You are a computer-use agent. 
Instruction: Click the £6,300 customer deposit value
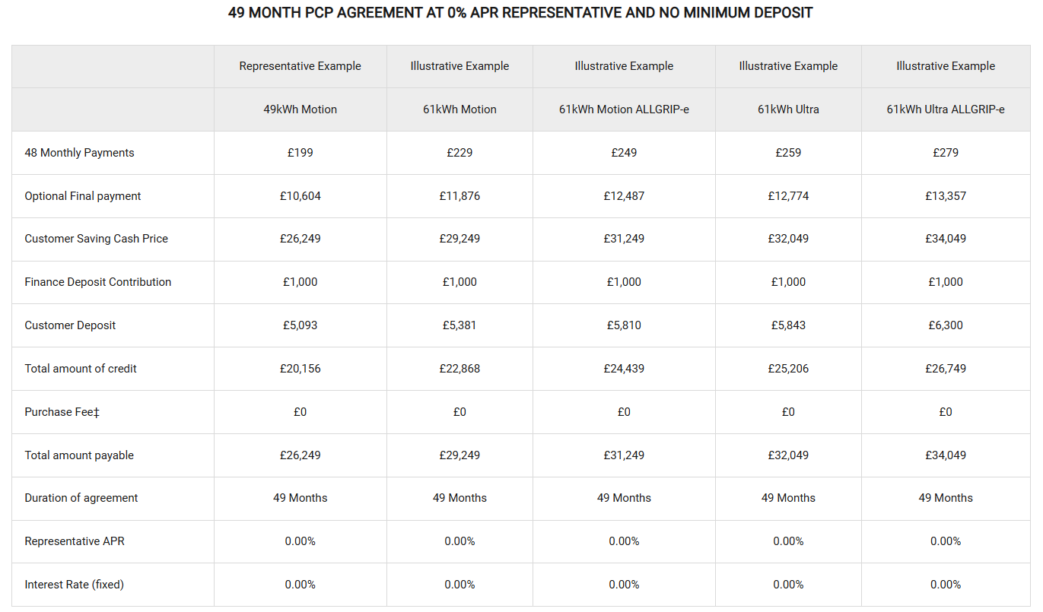tap(945, 325)
